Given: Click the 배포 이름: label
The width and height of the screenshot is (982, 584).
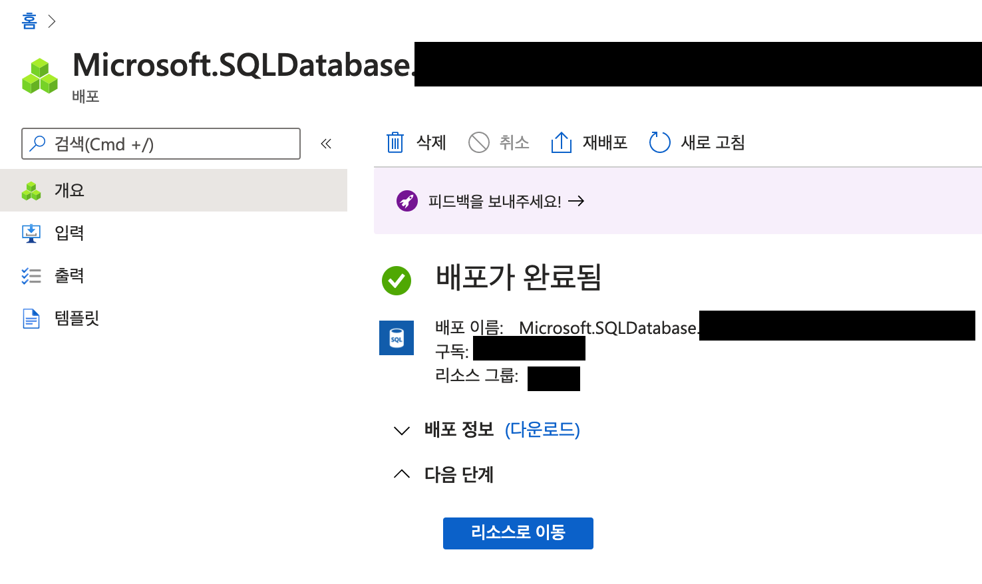Looking at the screenshot, I should point(469,328).
